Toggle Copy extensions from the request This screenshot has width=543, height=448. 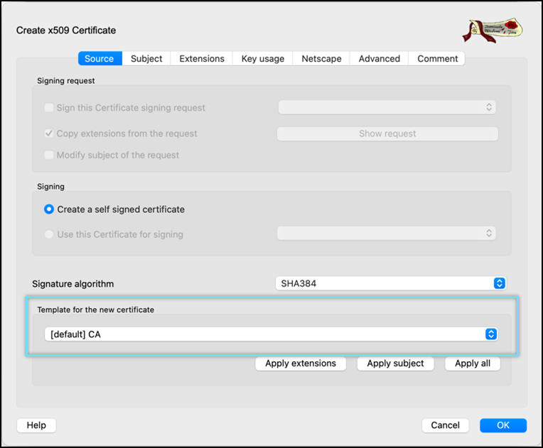pyautogui.click(x=49, y=133)
